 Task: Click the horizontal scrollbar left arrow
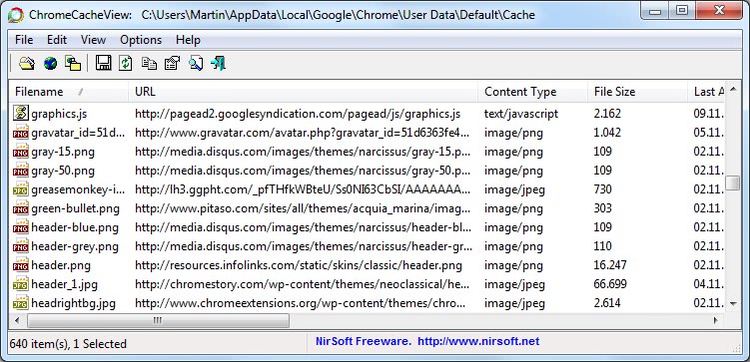click(x=17, y=320)
